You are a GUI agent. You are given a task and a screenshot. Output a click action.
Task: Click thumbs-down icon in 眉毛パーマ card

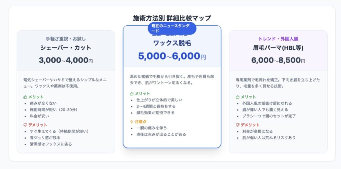(x=238, y=125)
